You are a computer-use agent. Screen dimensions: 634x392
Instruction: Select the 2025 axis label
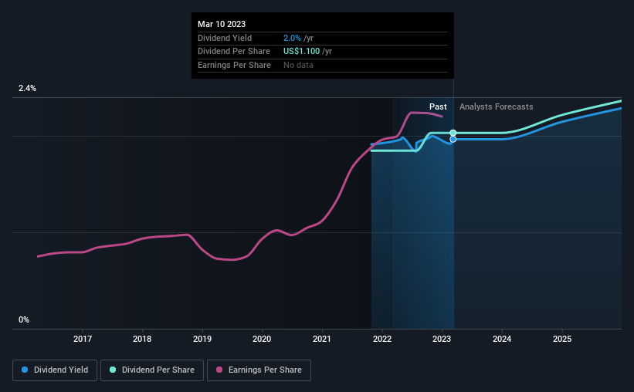click(562, 339)
